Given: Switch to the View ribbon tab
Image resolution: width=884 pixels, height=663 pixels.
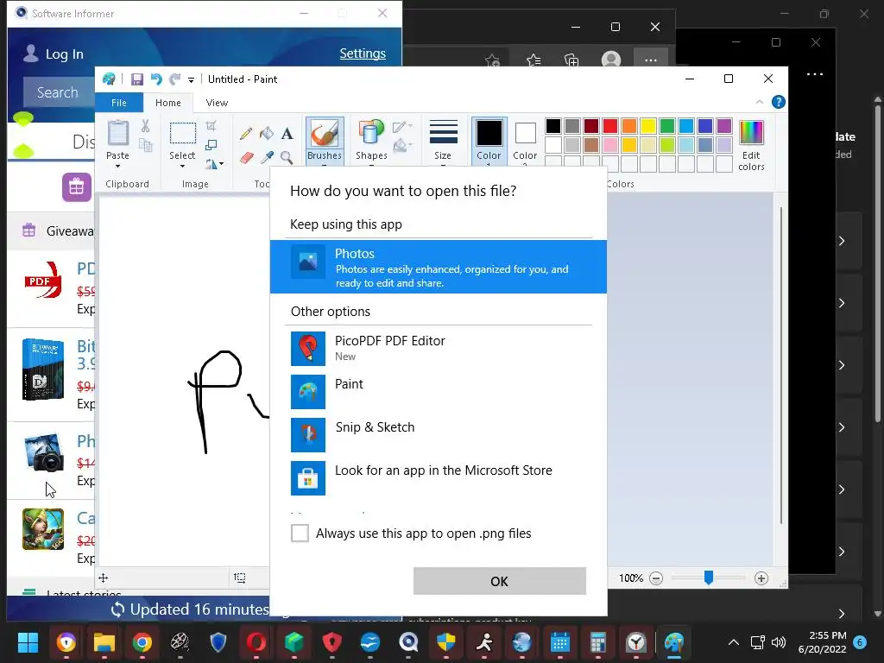Looking at the screenshot, I should (217, 103).
